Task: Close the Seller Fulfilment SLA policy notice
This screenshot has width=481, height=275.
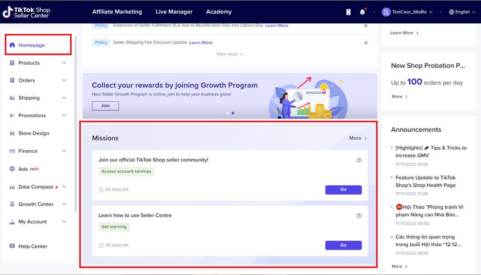Action: pyautogui.click(x=366, y=26)
